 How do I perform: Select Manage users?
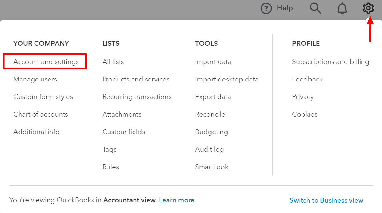[35, 79]
